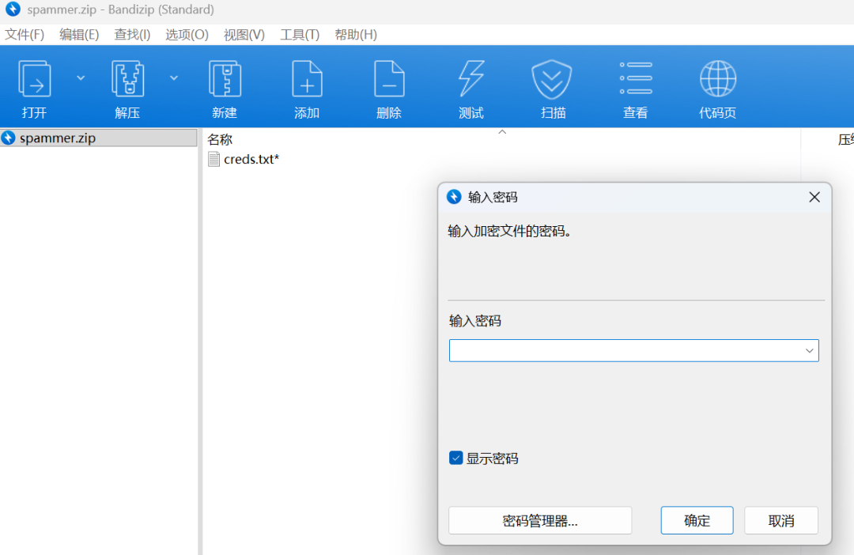Click the 测试 (Test) lightning icon
Image resolution: width=854 pixels, height=555 pixels.
471,80
